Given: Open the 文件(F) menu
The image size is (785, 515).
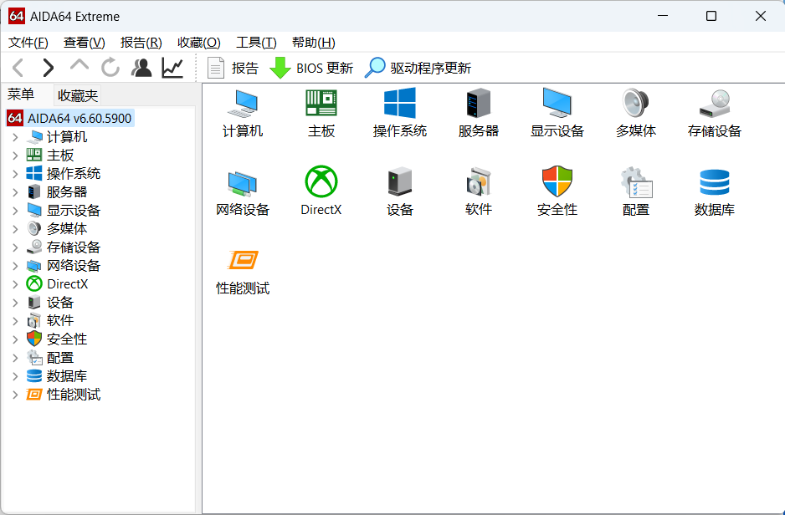Looking at the screenshot, I should (x=28, y=43).
